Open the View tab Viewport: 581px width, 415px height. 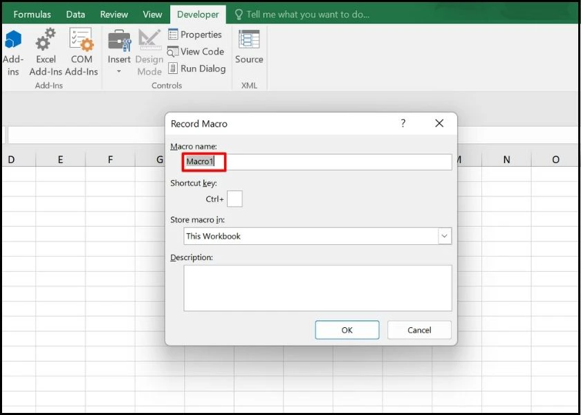[x=153, y=15]
